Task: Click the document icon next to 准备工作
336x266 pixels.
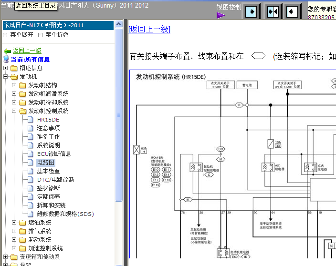Action: (x=31, y=137)
